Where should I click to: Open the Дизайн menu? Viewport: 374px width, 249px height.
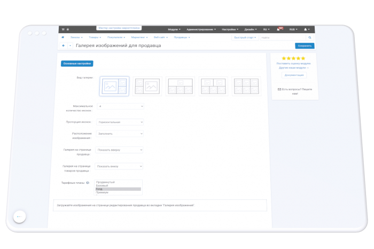[x=251, y=29]
